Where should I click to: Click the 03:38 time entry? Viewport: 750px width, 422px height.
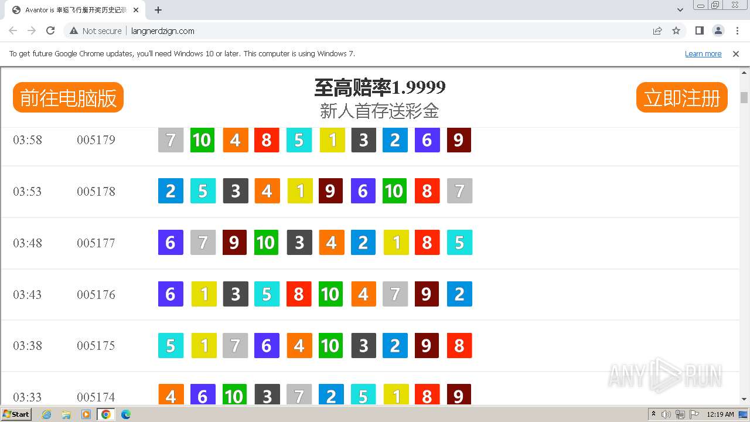click(x=28, y=346)
